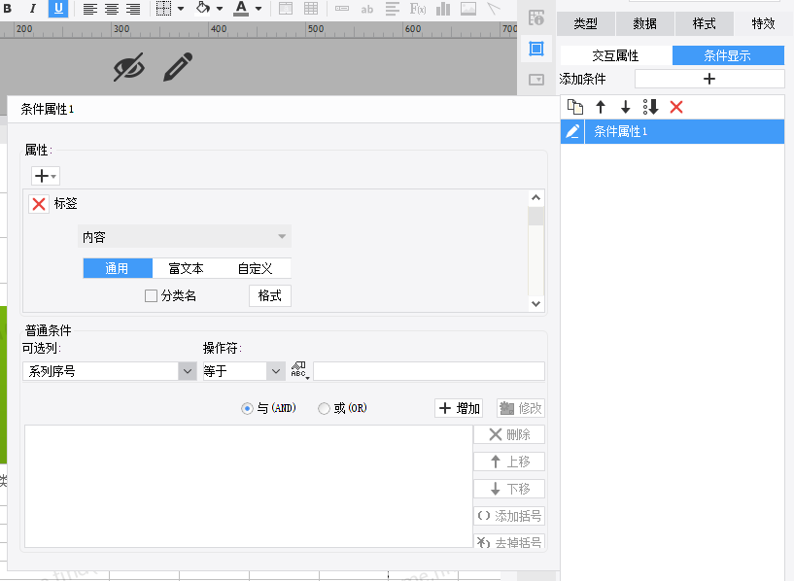Move condition down with the down arrow icon

tap(625, 107)
